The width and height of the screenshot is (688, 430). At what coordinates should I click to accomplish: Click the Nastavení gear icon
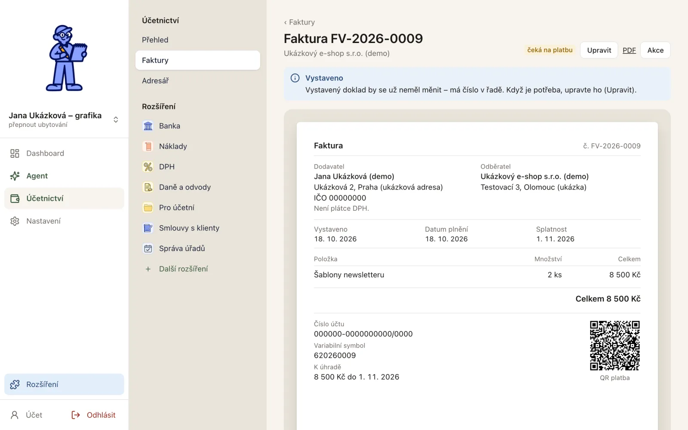(x=15, y=221)
